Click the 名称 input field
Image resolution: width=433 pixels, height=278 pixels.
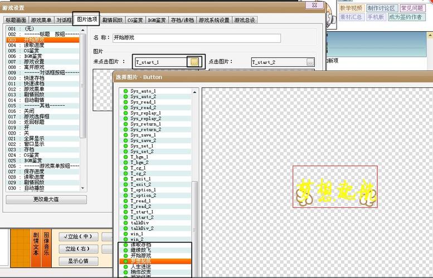click(196, 38)
